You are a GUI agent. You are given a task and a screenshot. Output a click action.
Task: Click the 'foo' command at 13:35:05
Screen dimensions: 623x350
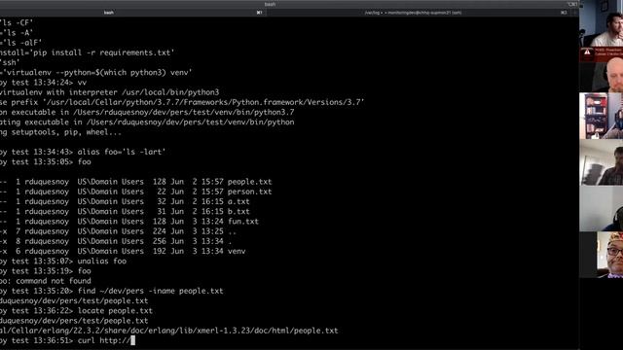[85, 162]
